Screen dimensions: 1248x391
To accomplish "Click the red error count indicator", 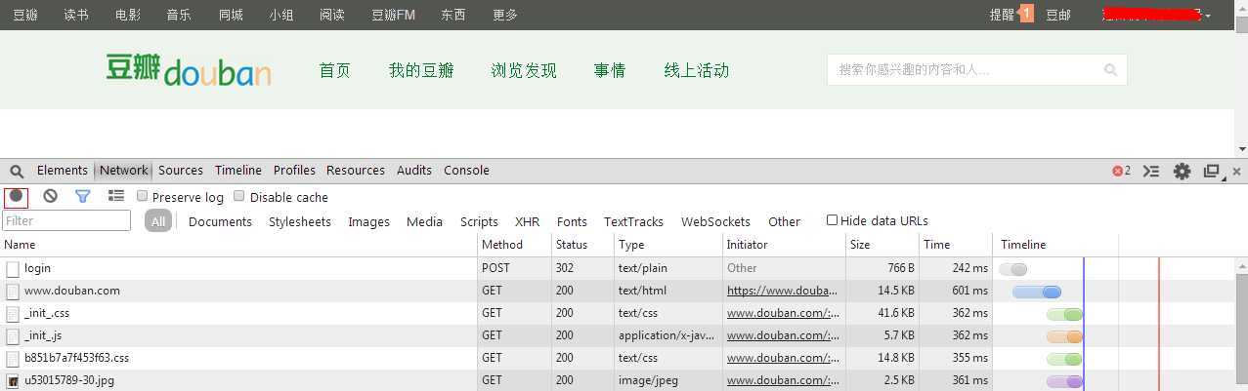I will tap(1121, 171).
